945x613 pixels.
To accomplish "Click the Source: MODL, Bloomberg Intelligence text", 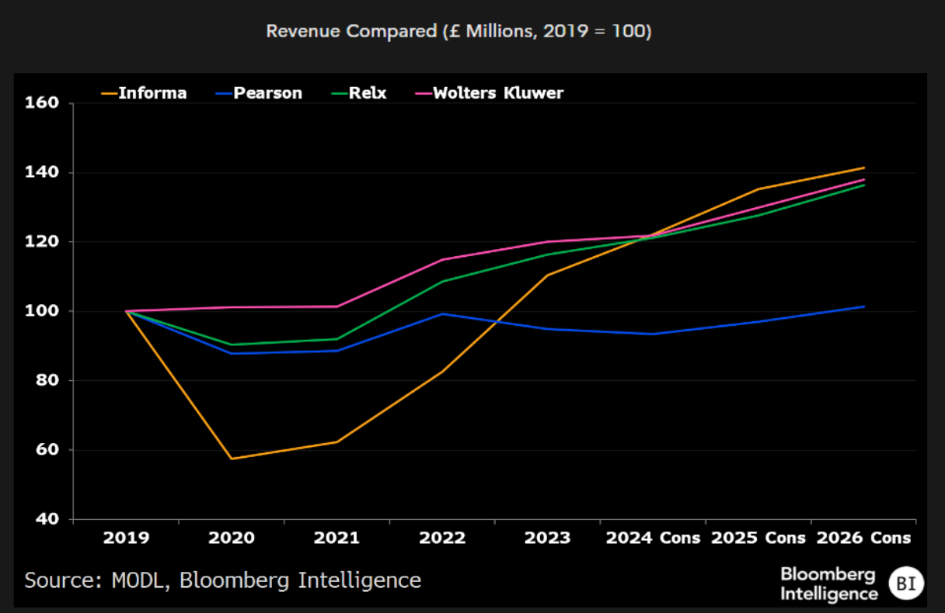I will click(x=223, y=580).
